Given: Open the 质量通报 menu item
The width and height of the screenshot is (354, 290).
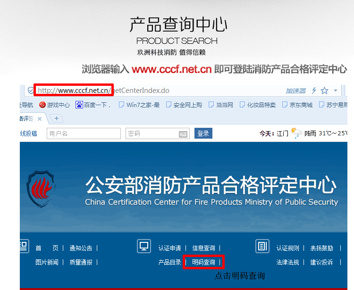Looking at the screenshot, I should [x=81, y=262].
